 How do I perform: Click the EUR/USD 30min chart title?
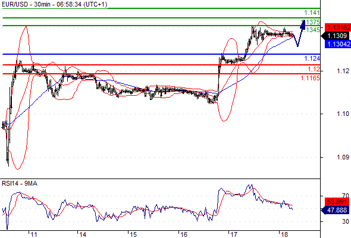point(55,4)
